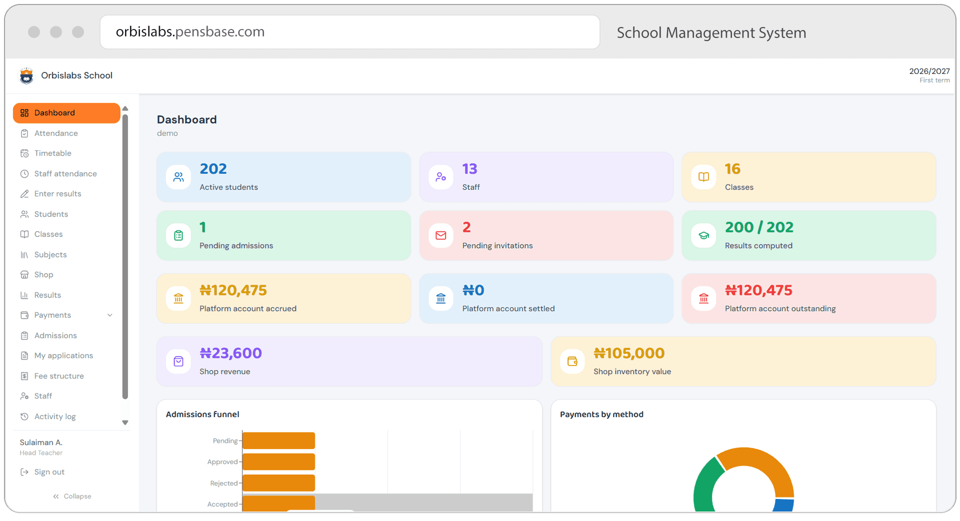960x521 pixels.
Task: Click the sidebar scroll down arrow
Action: click(x=125, y=422)
